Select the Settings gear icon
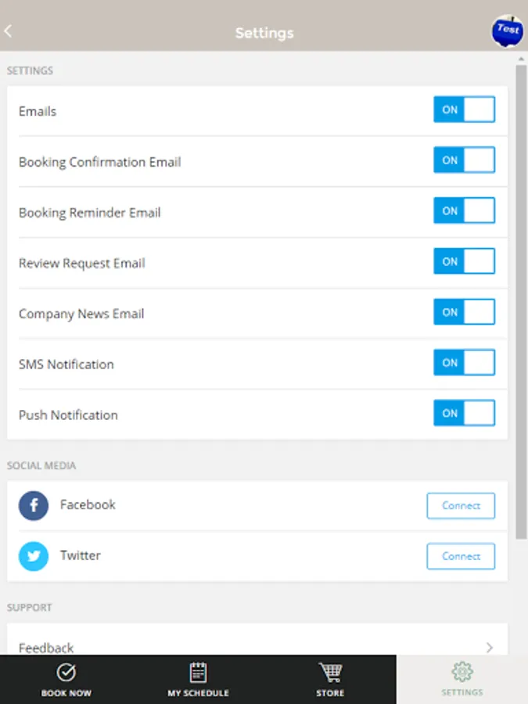 462,673
